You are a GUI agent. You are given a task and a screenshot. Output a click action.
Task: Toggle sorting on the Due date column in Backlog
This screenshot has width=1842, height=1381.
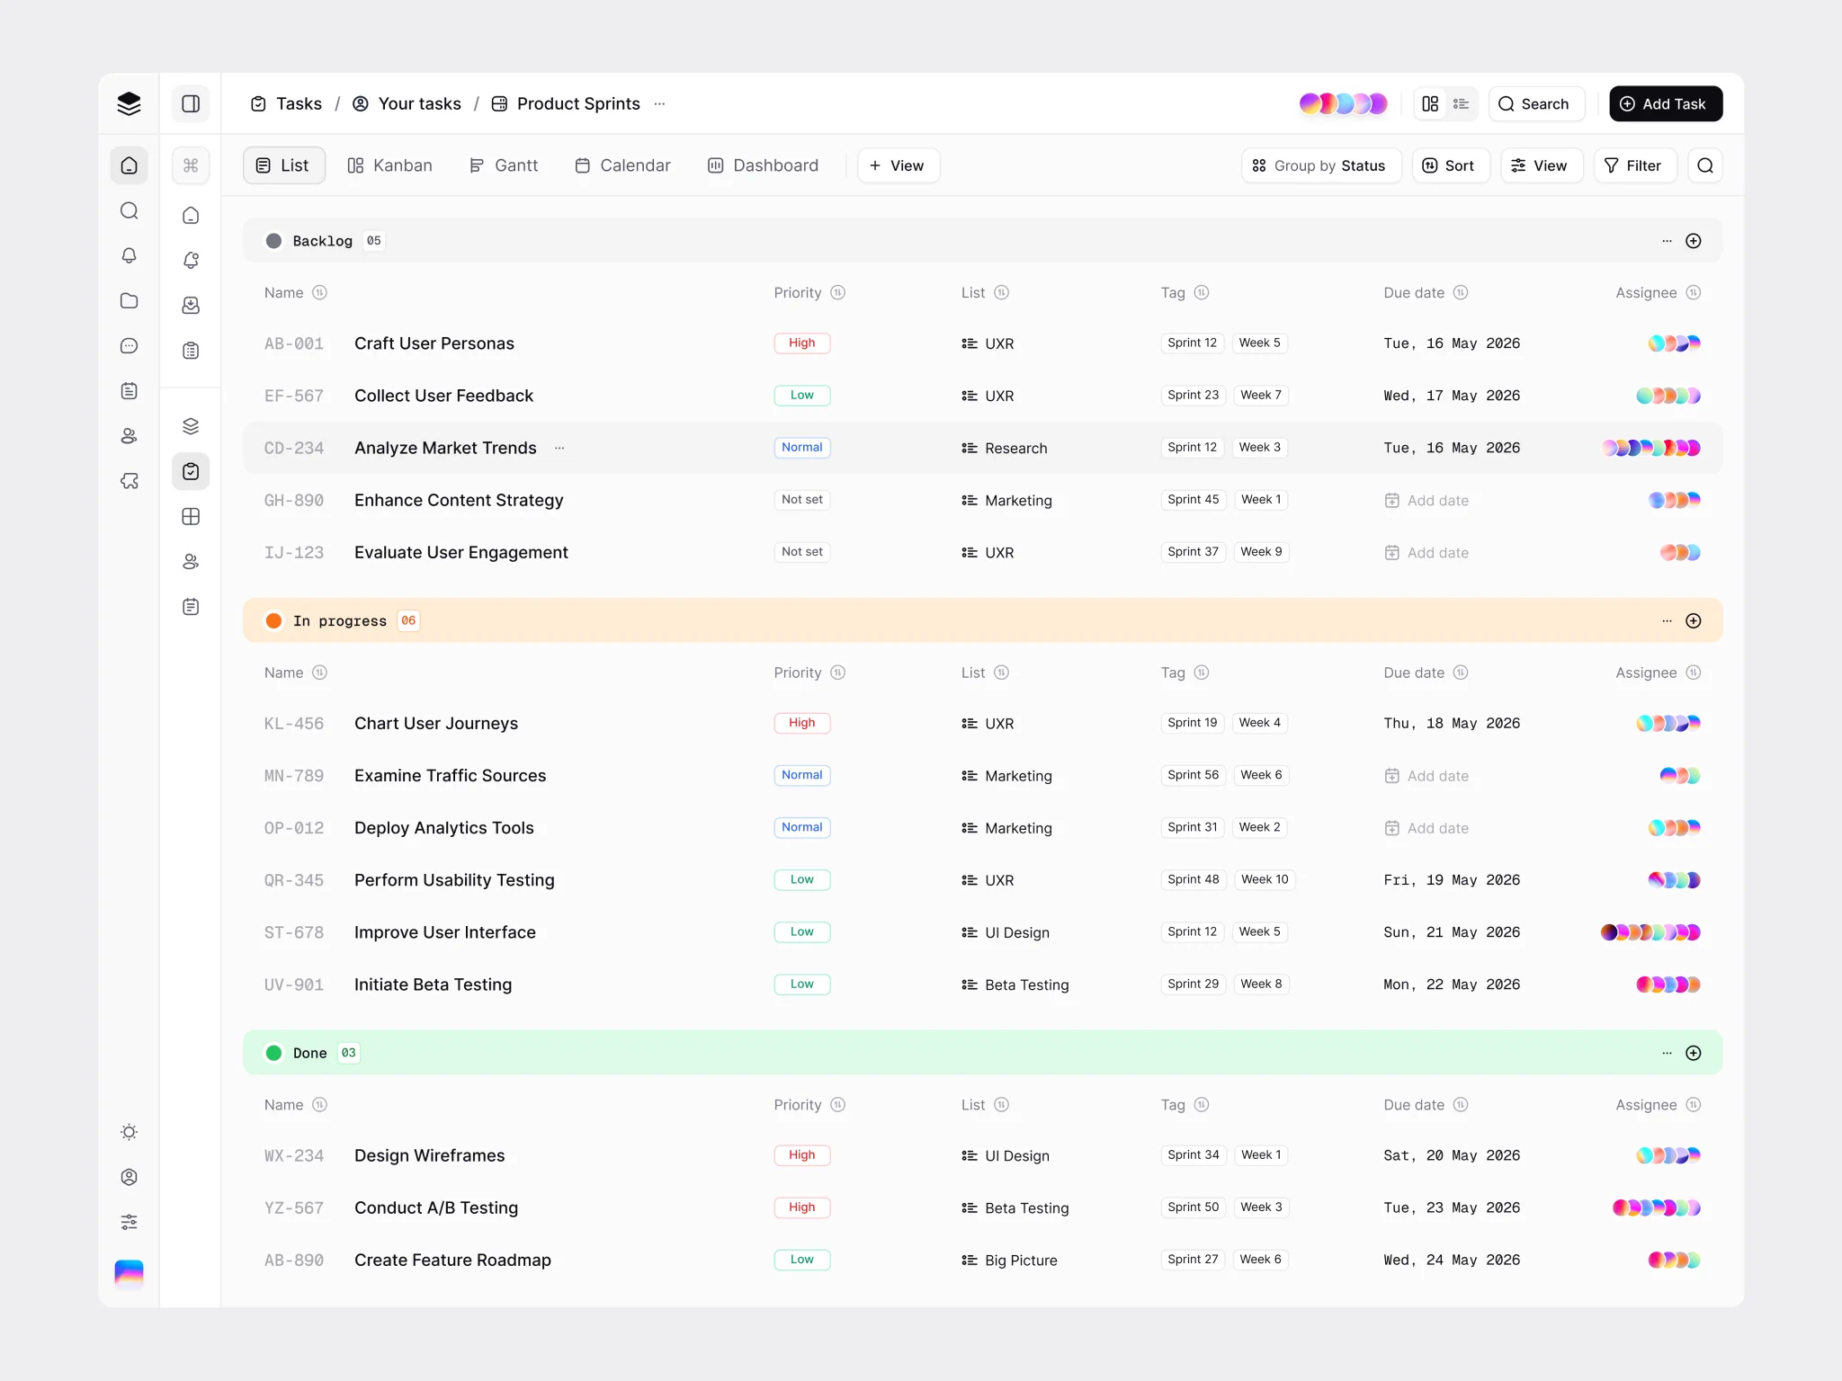[1461, 292]
